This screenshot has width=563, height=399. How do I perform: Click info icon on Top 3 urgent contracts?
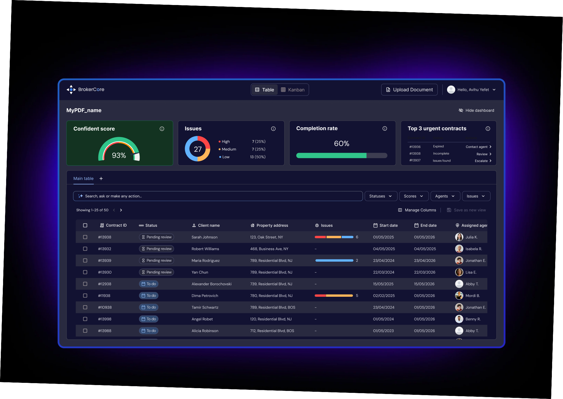point(488,129)
